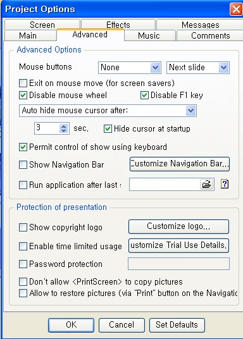Go to the Main tab

(x=28, y=35)
